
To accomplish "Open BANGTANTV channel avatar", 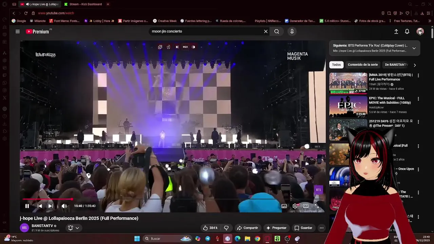I will pyautogui.click(x=24, y=228).
